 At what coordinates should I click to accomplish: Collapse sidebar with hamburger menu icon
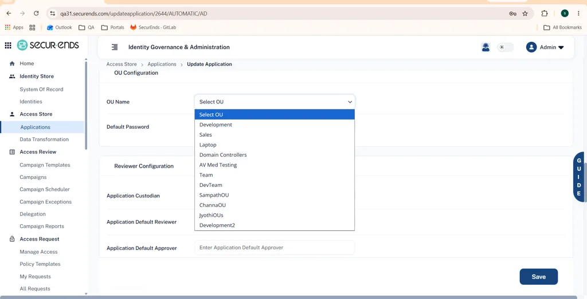coord(115,47)
